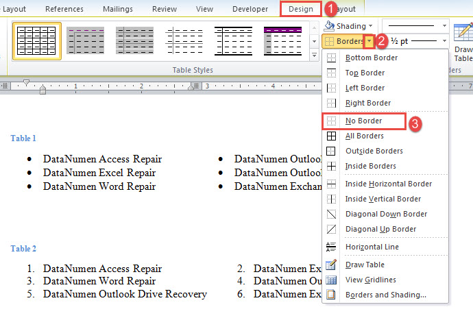This screenshot has width=473, height=318.
Task: Open Borders and Shading dialog
Action: pos(385,295)
